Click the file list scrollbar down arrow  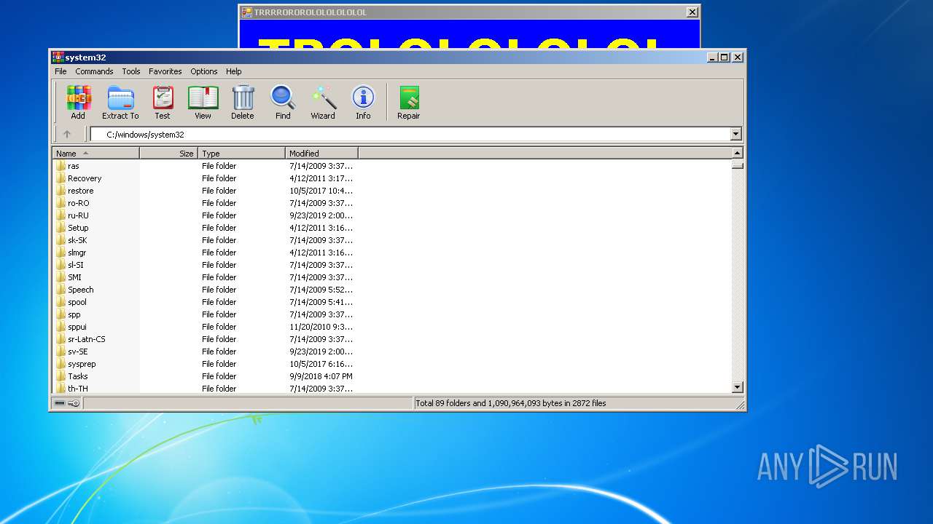pyautogui.click(x=737, y=388)
